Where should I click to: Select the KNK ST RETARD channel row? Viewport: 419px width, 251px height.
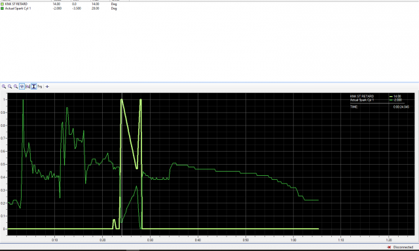[x=65, y=4]
